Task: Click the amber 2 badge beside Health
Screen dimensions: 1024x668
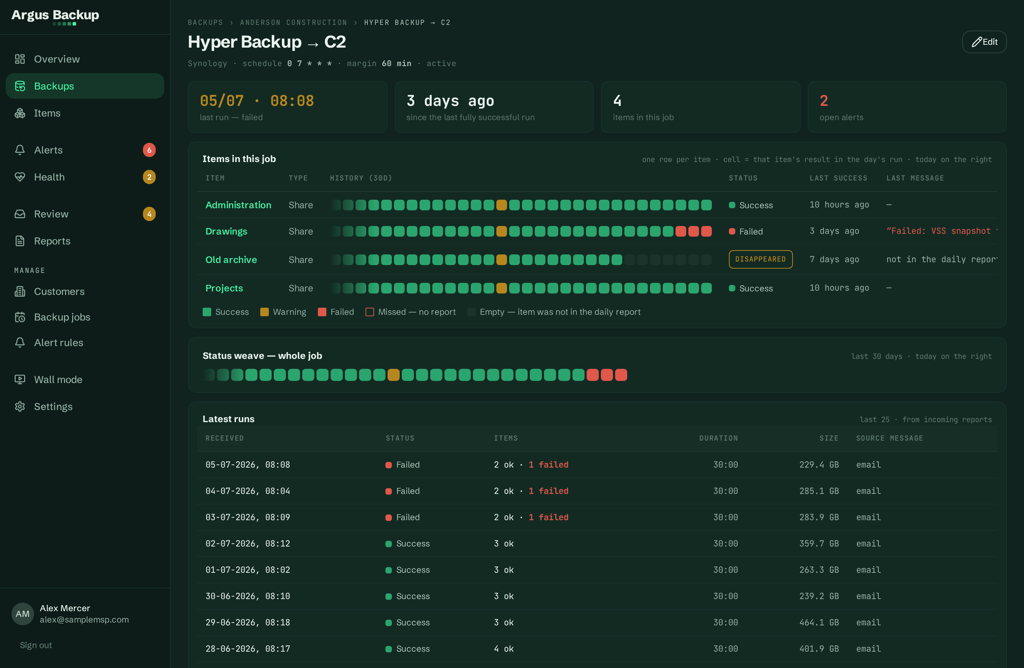Action: (x=149, y=177)
